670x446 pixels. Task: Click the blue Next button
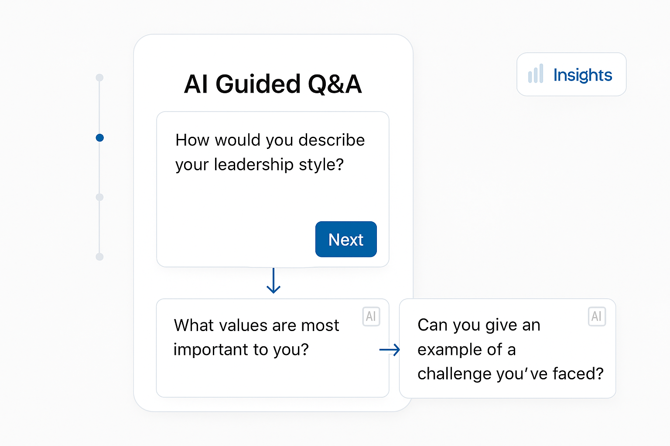pos(346,239)
